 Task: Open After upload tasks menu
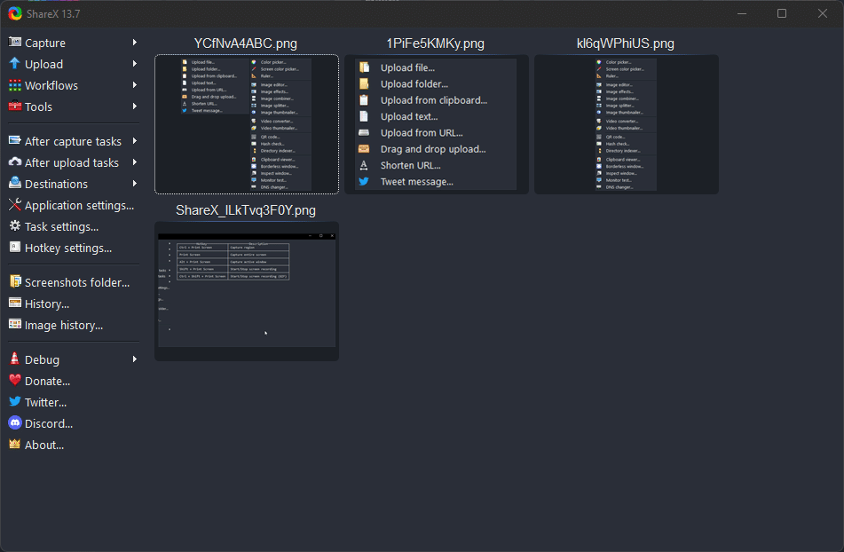[x=73, y=162]
